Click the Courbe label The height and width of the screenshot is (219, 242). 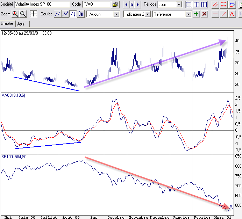tap(47, 14)
